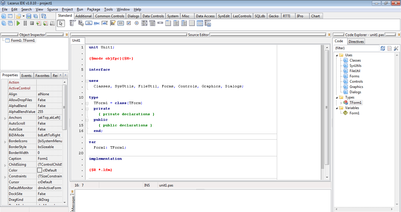401x212 pixels.
Task: Select the TLabel 'Abc' component icon
Action: coord(97,23)
